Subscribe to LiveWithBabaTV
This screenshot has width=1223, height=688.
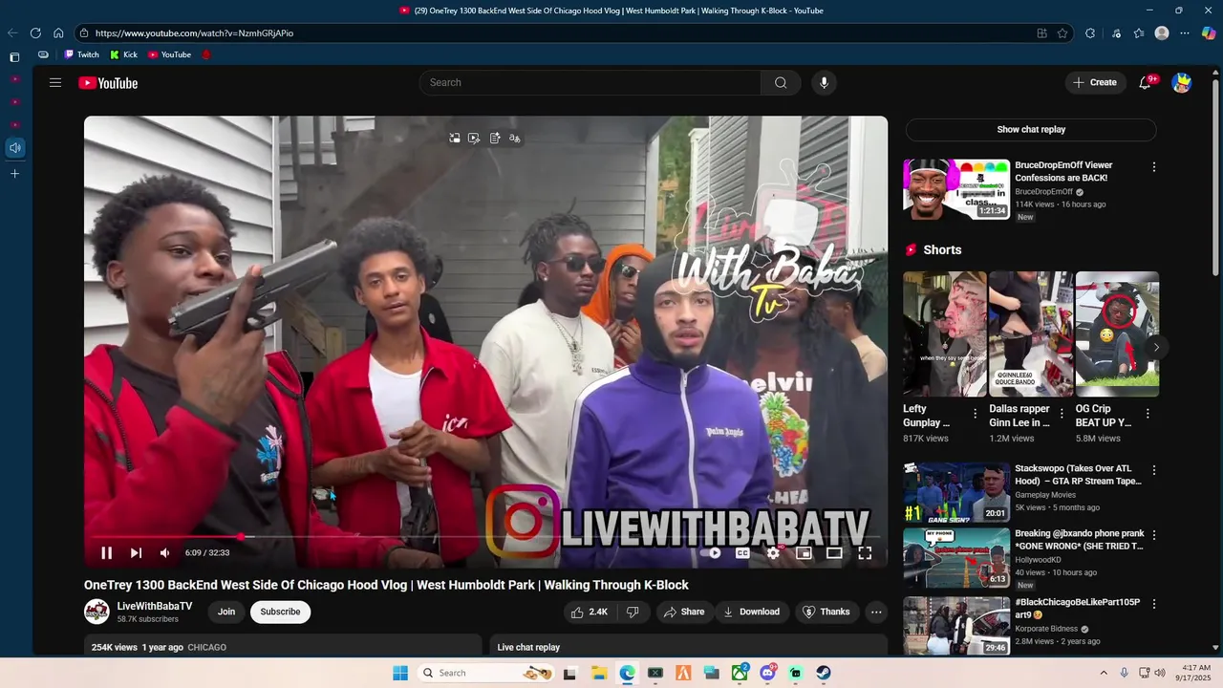pos(281,612)
